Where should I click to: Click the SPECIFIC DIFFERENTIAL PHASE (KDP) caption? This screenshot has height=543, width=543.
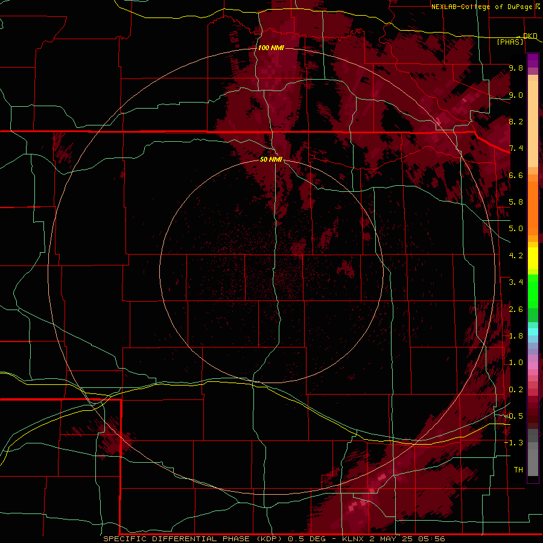[192, 539]
